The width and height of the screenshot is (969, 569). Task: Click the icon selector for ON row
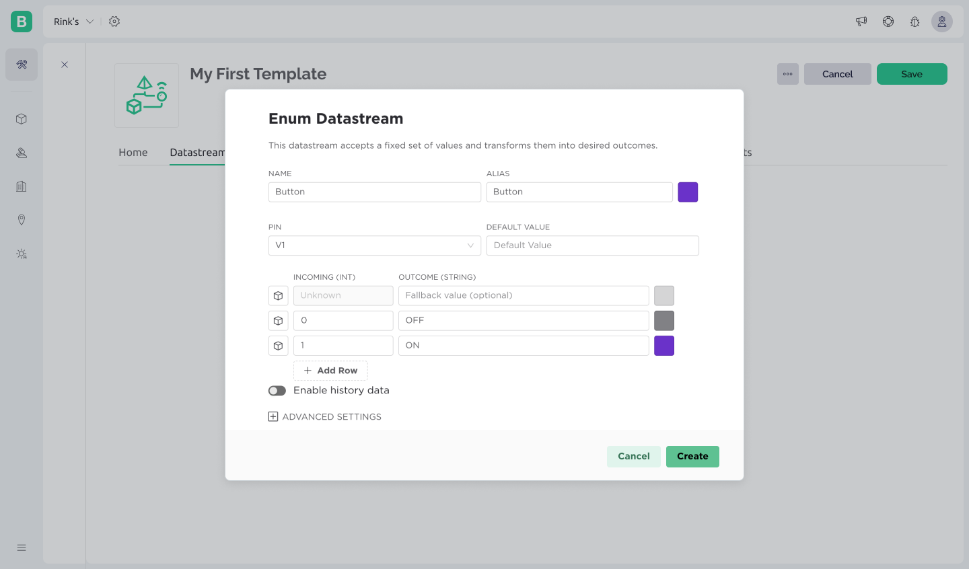pyautogui.click(x=278, y=346)
